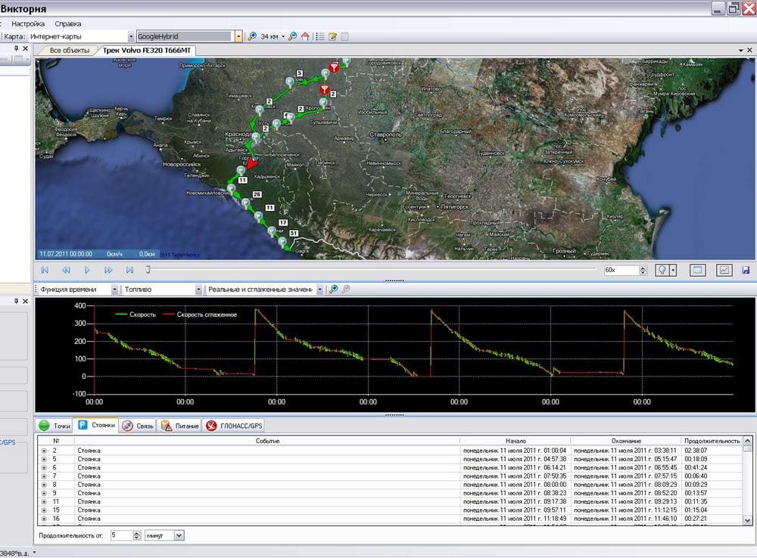Switch to the ГЛОНАСС/GPS tab
Viewport: 757px width, 558px height.
pos(235,426)
